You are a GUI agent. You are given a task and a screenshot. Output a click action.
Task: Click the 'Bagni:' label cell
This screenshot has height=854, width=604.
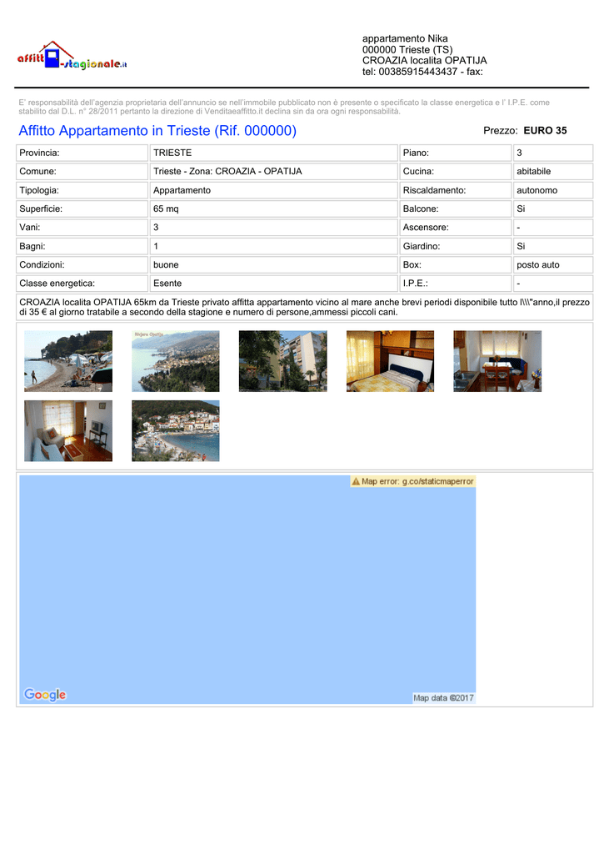[82, 246]
